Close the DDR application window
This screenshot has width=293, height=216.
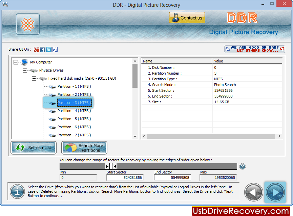(284, 3)
